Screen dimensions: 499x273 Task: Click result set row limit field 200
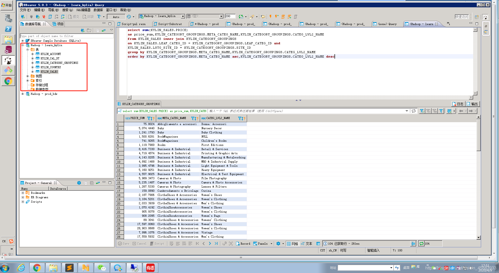[230, 16]
